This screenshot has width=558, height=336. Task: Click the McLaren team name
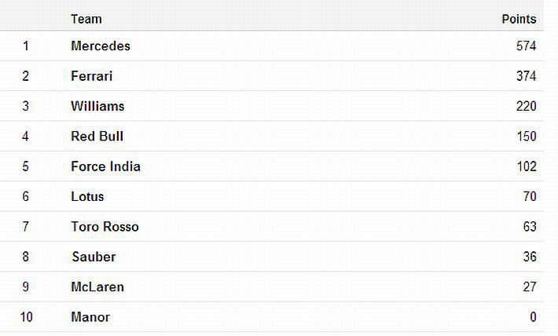point(97,287)
